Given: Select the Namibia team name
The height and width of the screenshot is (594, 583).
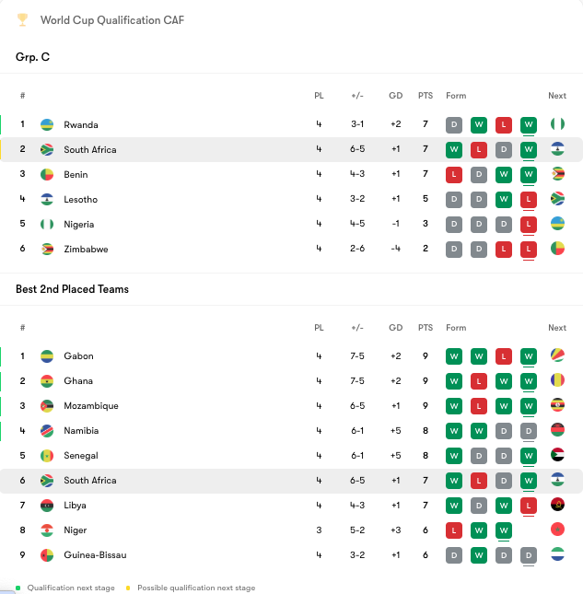Looking at the screenshot, I should point(81,431).
